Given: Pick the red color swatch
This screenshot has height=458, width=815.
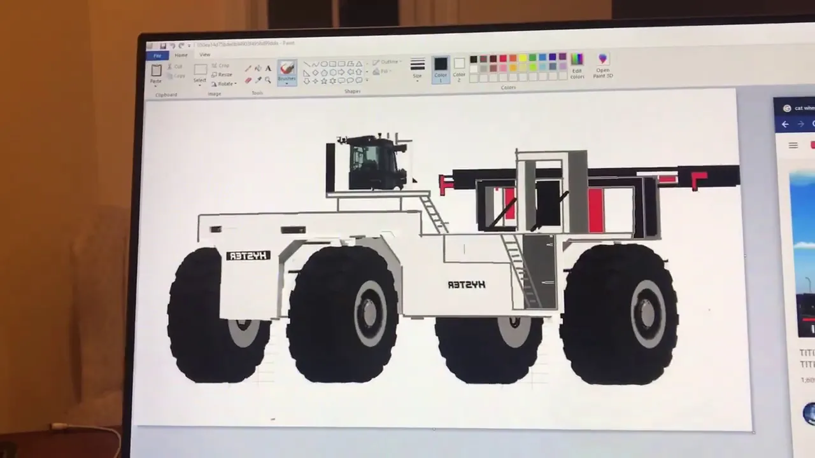Looking at the screenshot, I should (x=503, y=59).
